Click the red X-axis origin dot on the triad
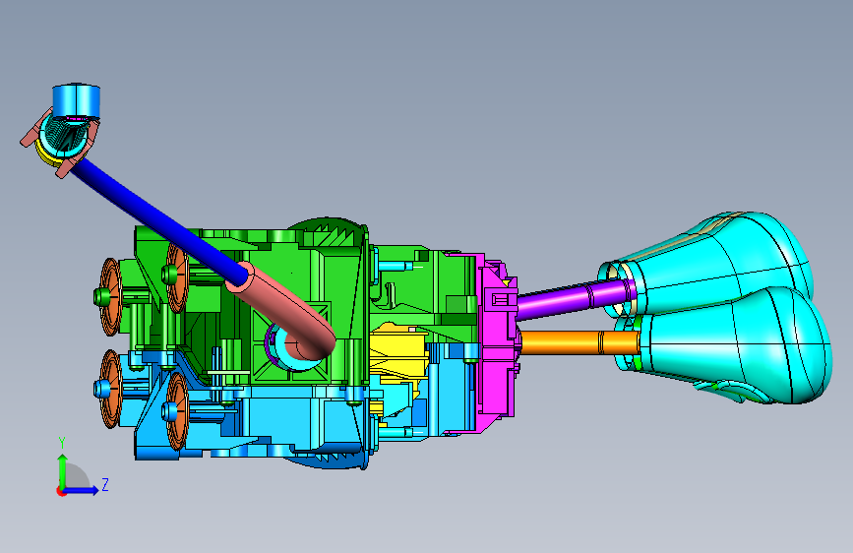This screenshot has height=553, width=853. [x=60, y=491]
